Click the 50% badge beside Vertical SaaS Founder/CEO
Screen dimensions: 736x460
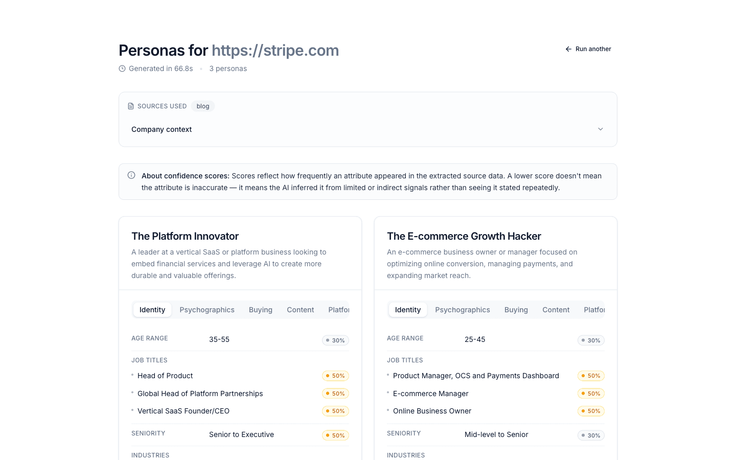[x=335, y=411]
